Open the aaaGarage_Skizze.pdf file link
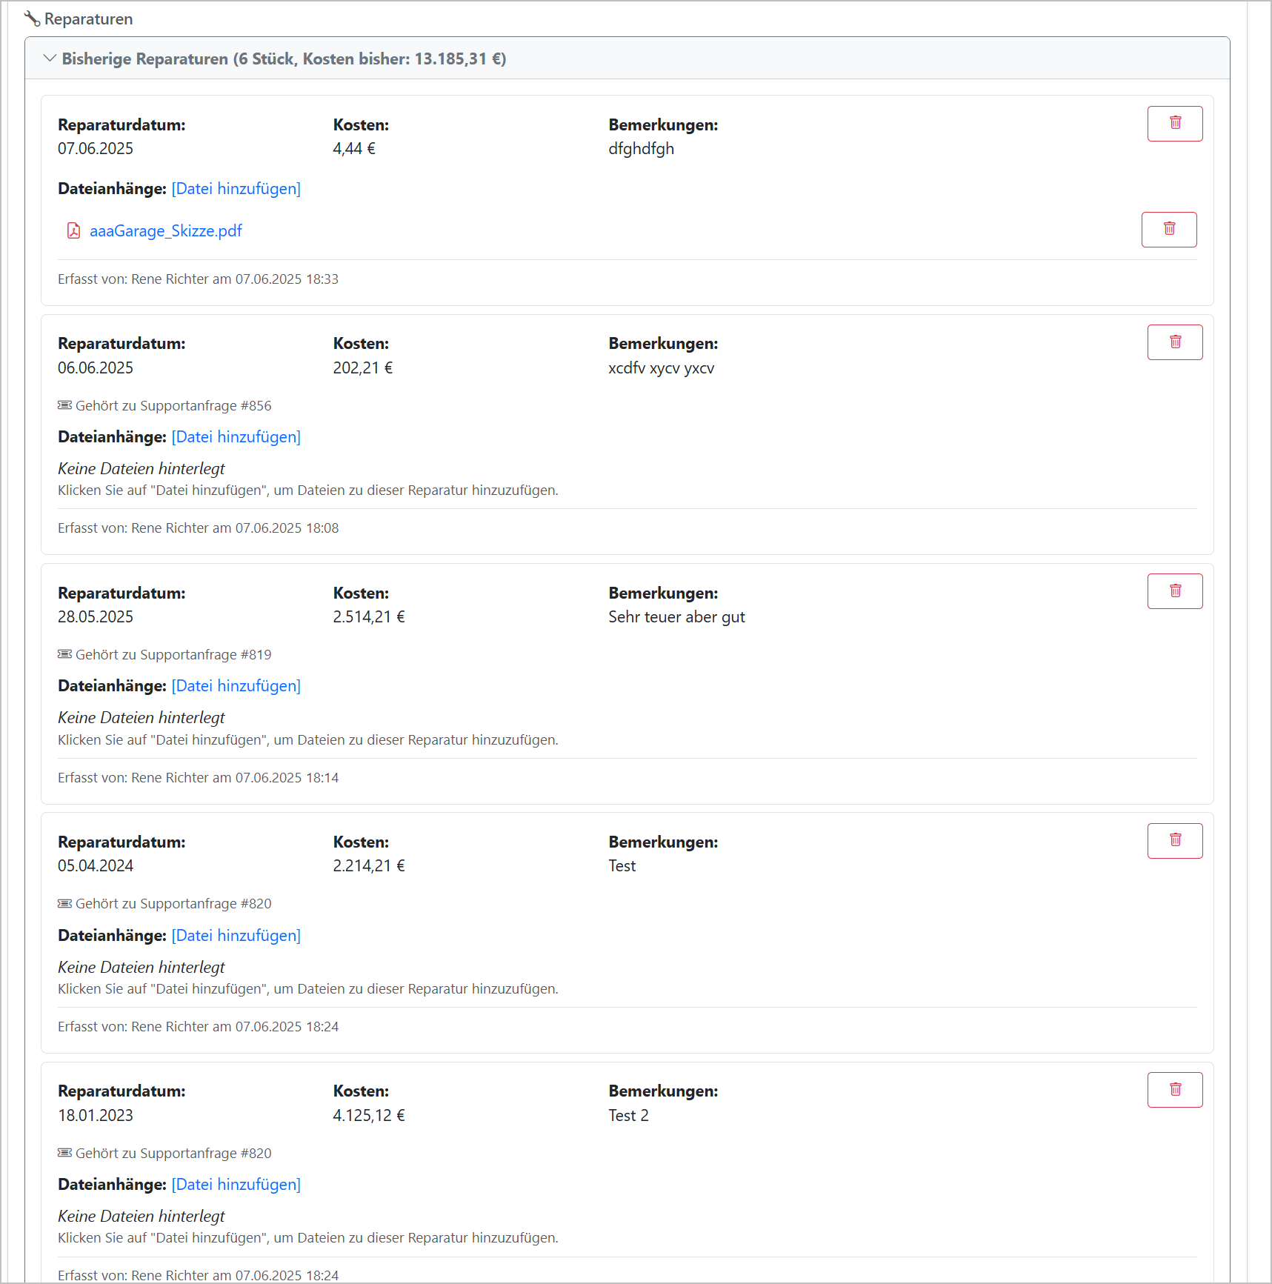 166,231
